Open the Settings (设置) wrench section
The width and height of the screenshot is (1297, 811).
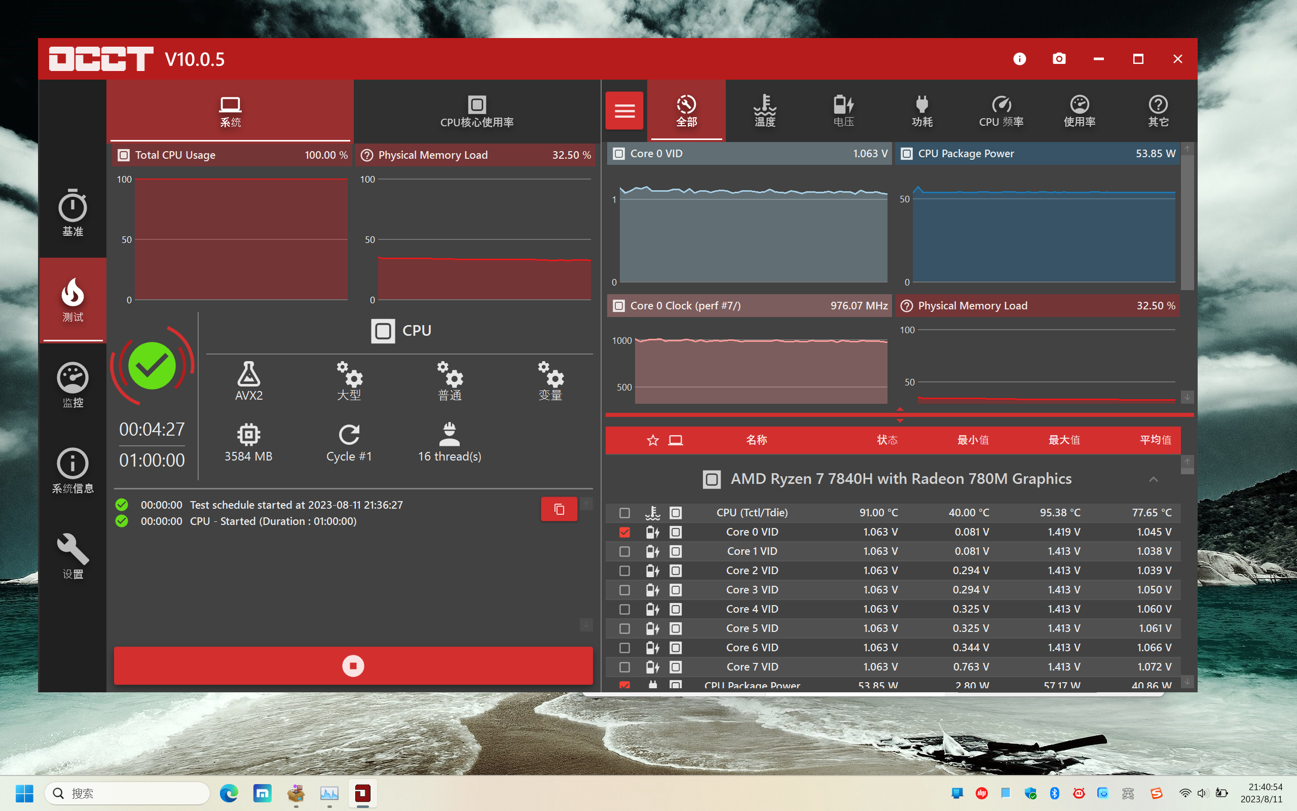pos(72,556)
